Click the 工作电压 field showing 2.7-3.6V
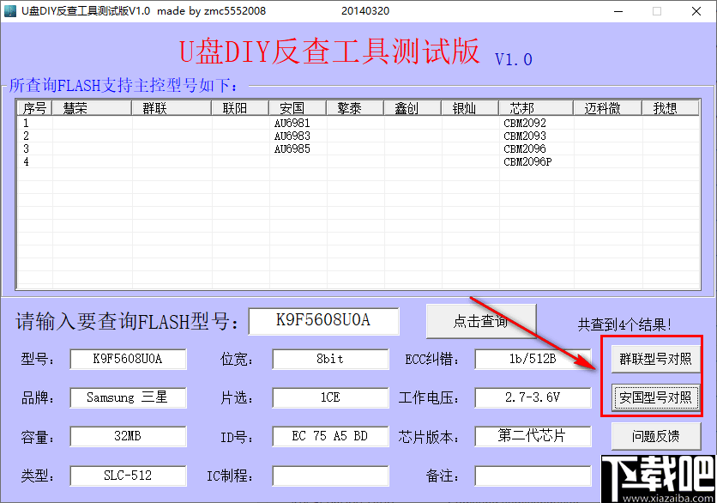 coord(532,397)
